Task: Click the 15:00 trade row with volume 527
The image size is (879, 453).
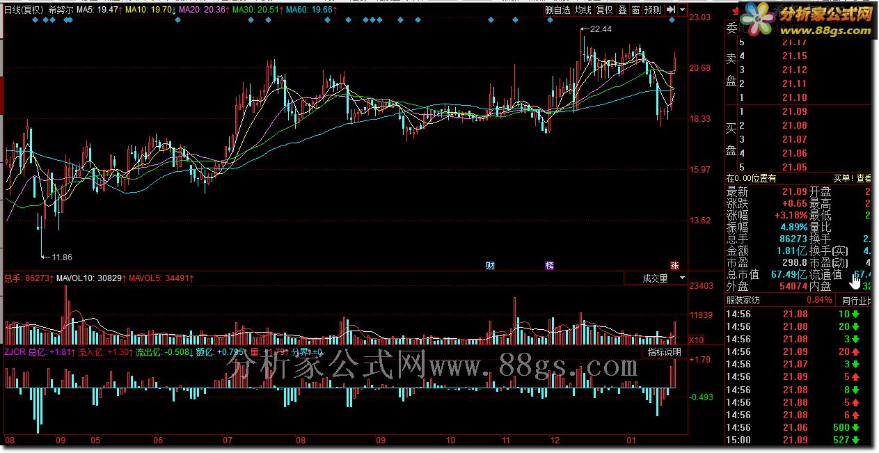Action: [799, 440]
